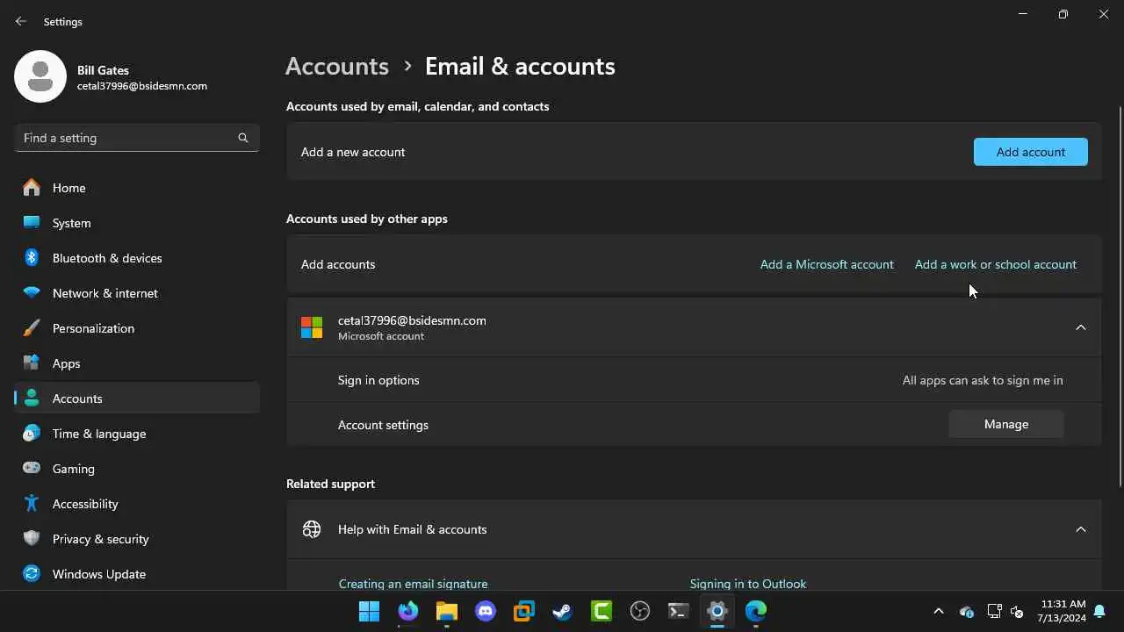Screen dimensions: 1124x632
Task: Collapse Help with Email & accounts section
Action: click(1081, 529)
